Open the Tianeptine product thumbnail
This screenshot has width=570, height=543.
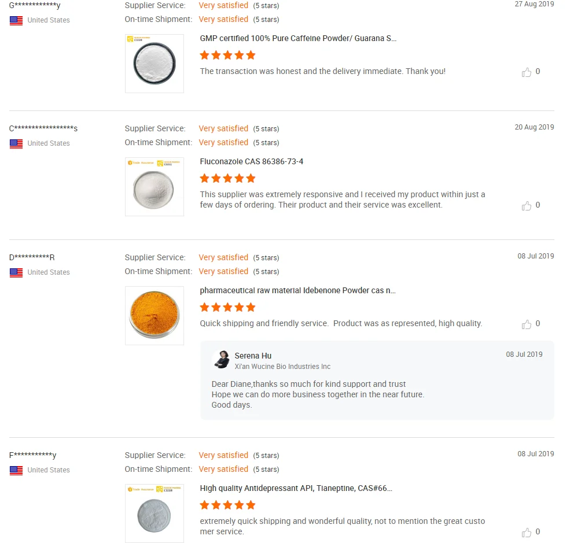155,514
